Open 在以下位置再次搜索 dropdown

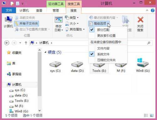pos(32,29)
